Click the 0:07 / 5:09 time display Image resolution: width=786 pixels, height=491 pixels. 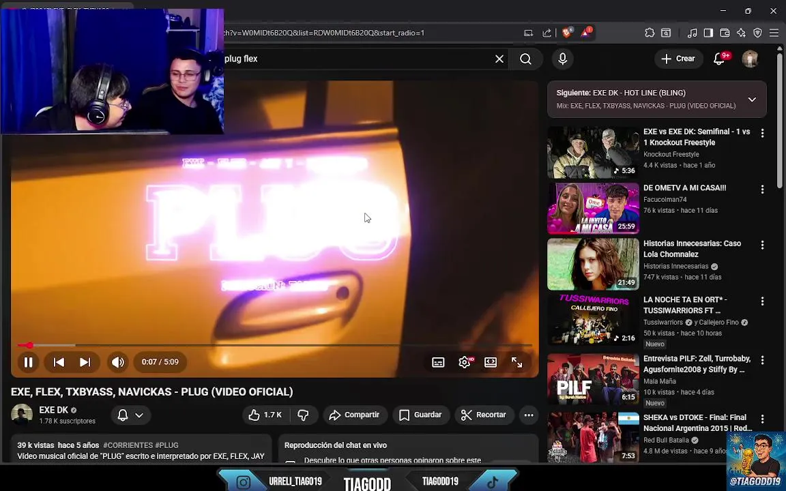pos(160,361)
